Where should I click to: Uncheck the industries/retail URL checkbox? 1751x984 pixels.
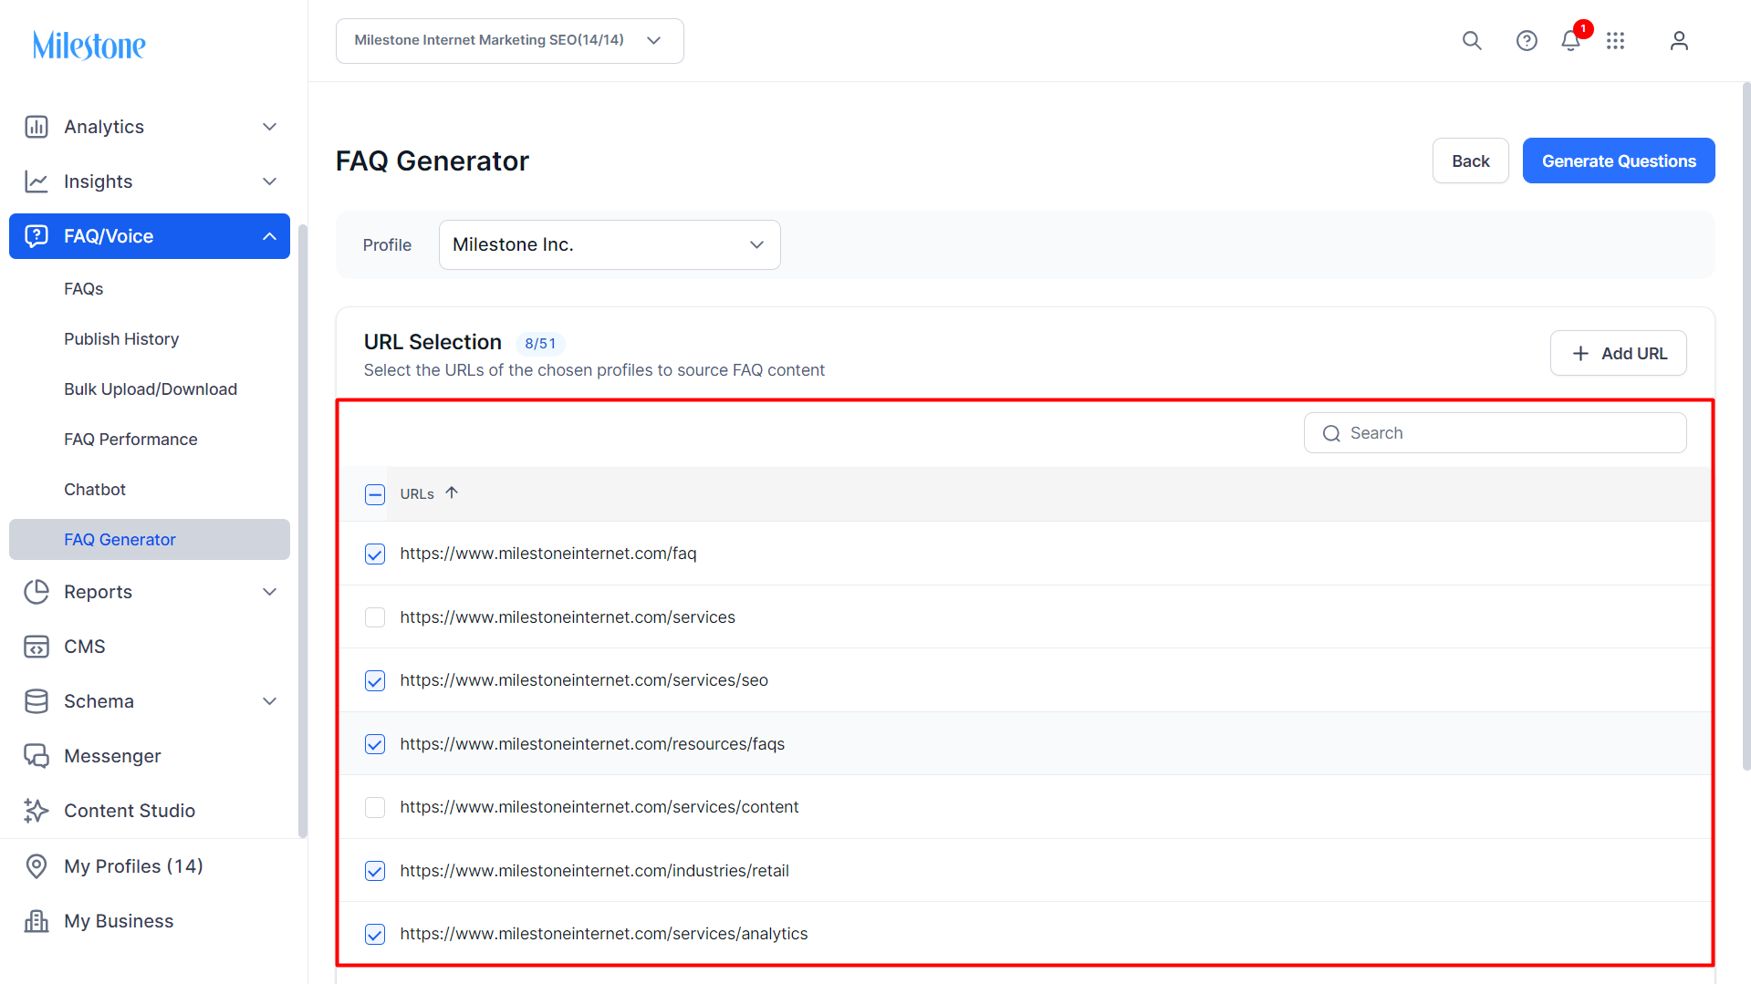(375, 871)
